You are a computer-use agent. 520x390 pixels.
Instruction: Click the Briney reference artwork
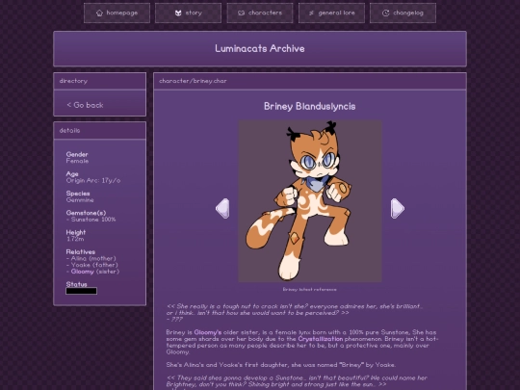coord(310,201)
